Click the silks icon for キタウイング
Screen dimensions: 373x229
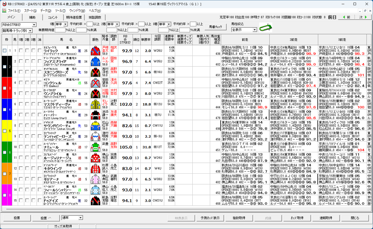pyautogui.click(x=95, y=168)
